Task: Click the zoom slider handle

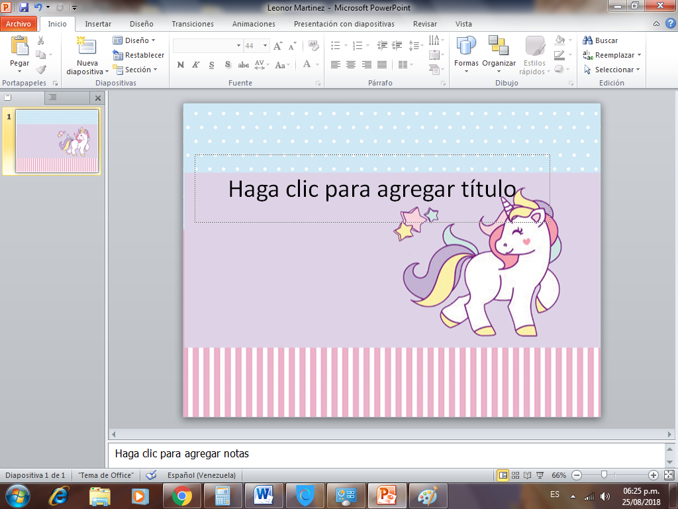Action: pyautogui.click(x=604, y=475)
